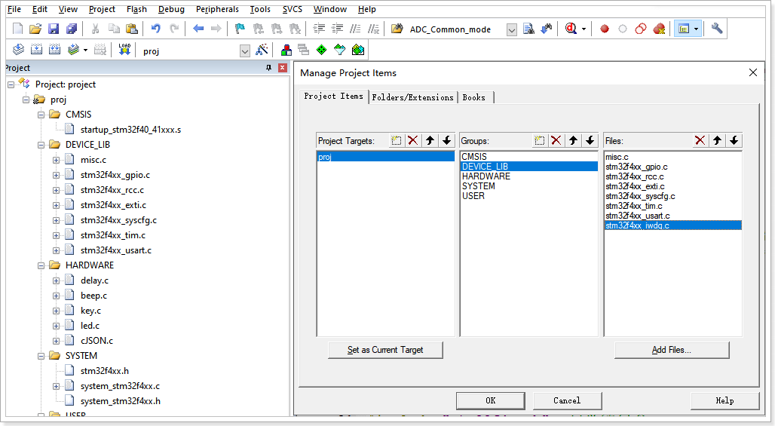The image size is (775, 426).
Task: Open the ADC_Common_mode find dropdown
Action: click(512, 29)
